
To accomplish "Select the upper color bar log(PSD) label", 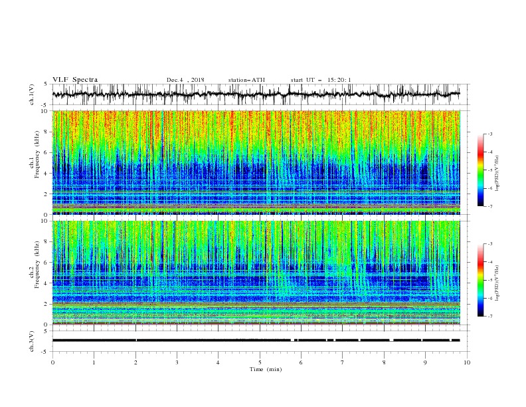I will pos(497,174).
